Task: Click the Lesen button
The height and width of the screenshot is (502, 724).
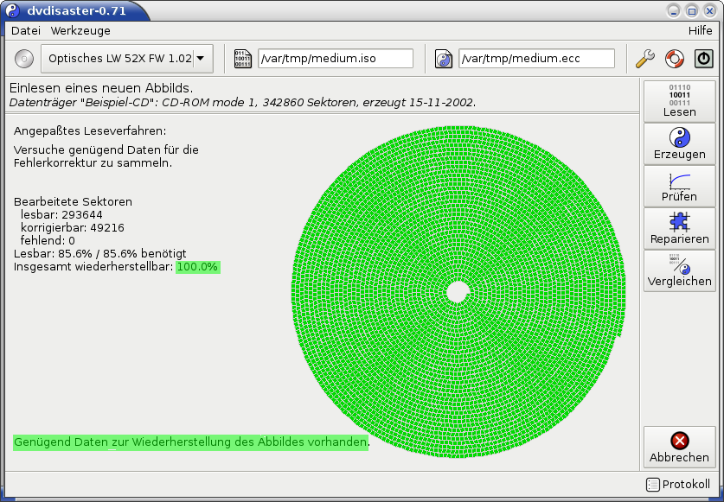Action: (680, 101)
